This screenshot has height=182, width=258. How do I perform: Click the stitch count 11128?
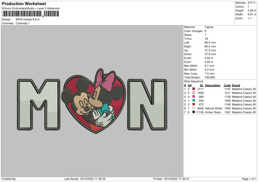click(x=200, y=112)
